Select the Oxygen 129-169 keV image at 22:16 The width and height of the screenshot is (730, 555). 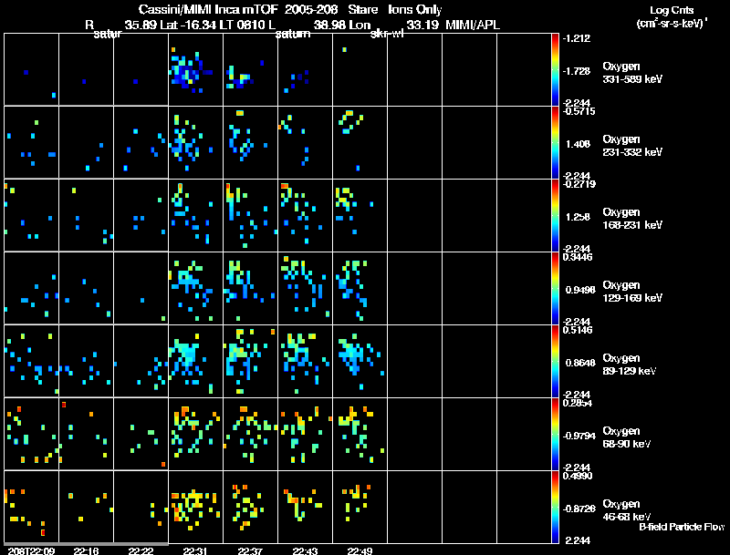[86, 288]
